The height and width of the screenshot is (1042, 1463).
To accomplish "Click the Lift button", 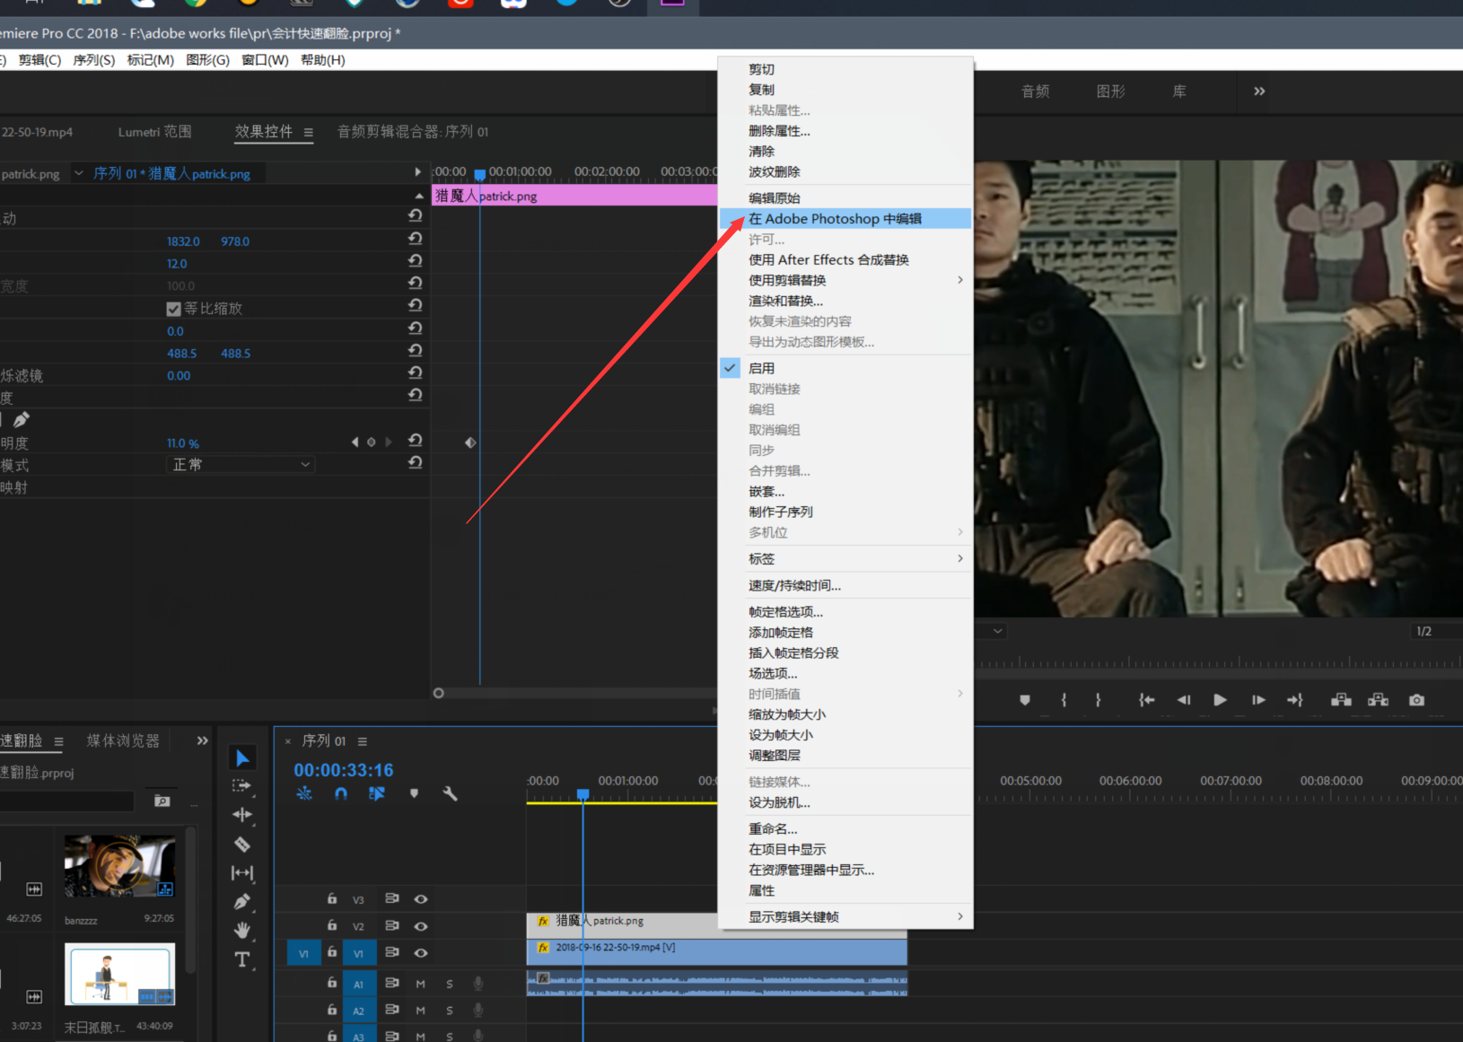I will click(x=1341, y=700).
